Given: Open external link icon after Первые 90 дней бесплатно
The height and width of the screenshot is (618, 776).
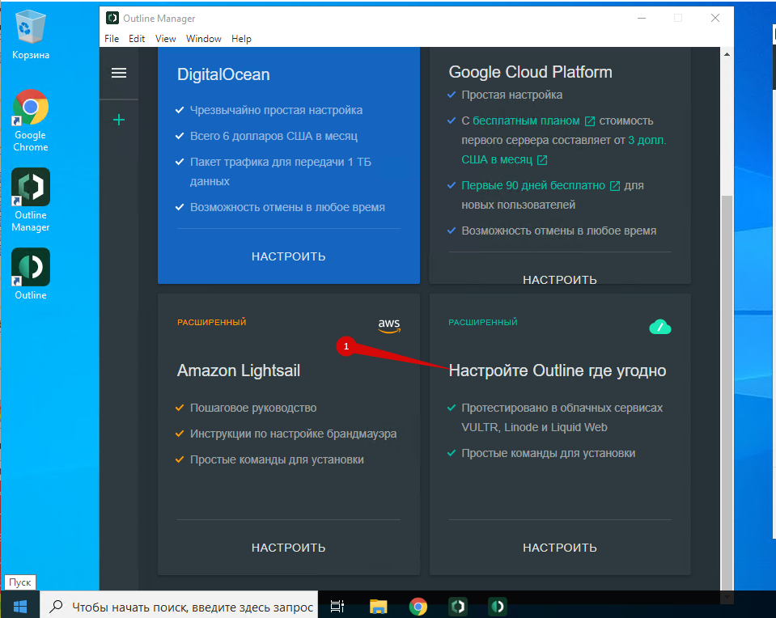Looking at the screenshot, I should pos(615,186).
